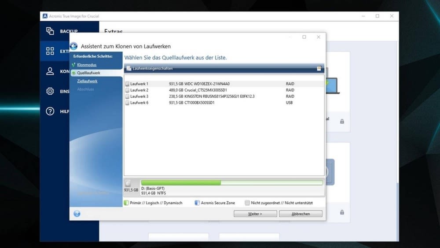Screen dimensions: 440x248
Task: Click RAID label of Laufwerk 1
Action: coord(290,84)
